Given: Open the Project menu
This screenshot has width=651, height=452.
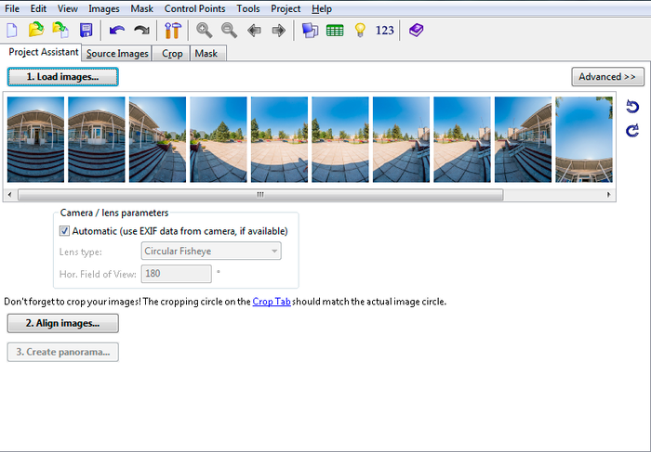Looking at the screenshot, I should click(x=286, y=8).
